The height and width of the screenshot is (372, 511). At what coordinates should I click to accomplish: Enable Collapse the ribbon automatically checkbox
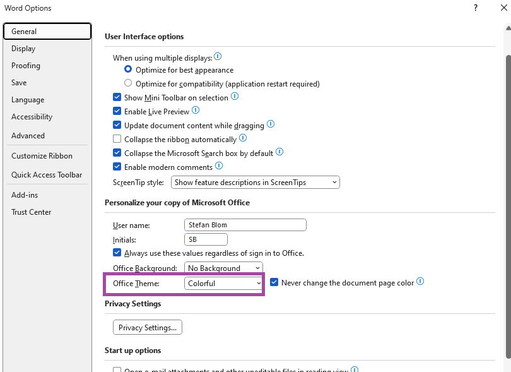pos(117,139)
